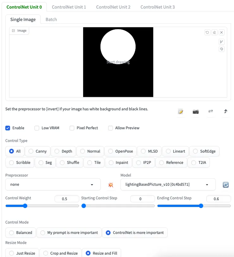The image size is (234, 257).
Task: Click the upward arrow send dimensions icon
Action: tap(225, 111)
